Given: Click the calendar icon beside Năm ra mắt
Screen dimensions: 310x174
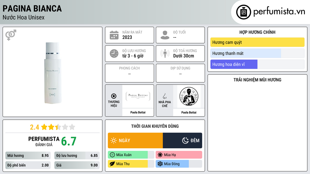Looking at the screenshot, I should point(114,35).
